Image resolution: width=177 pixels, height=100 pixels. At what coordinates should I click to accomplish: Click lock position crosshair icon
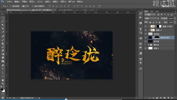[157, 22]
